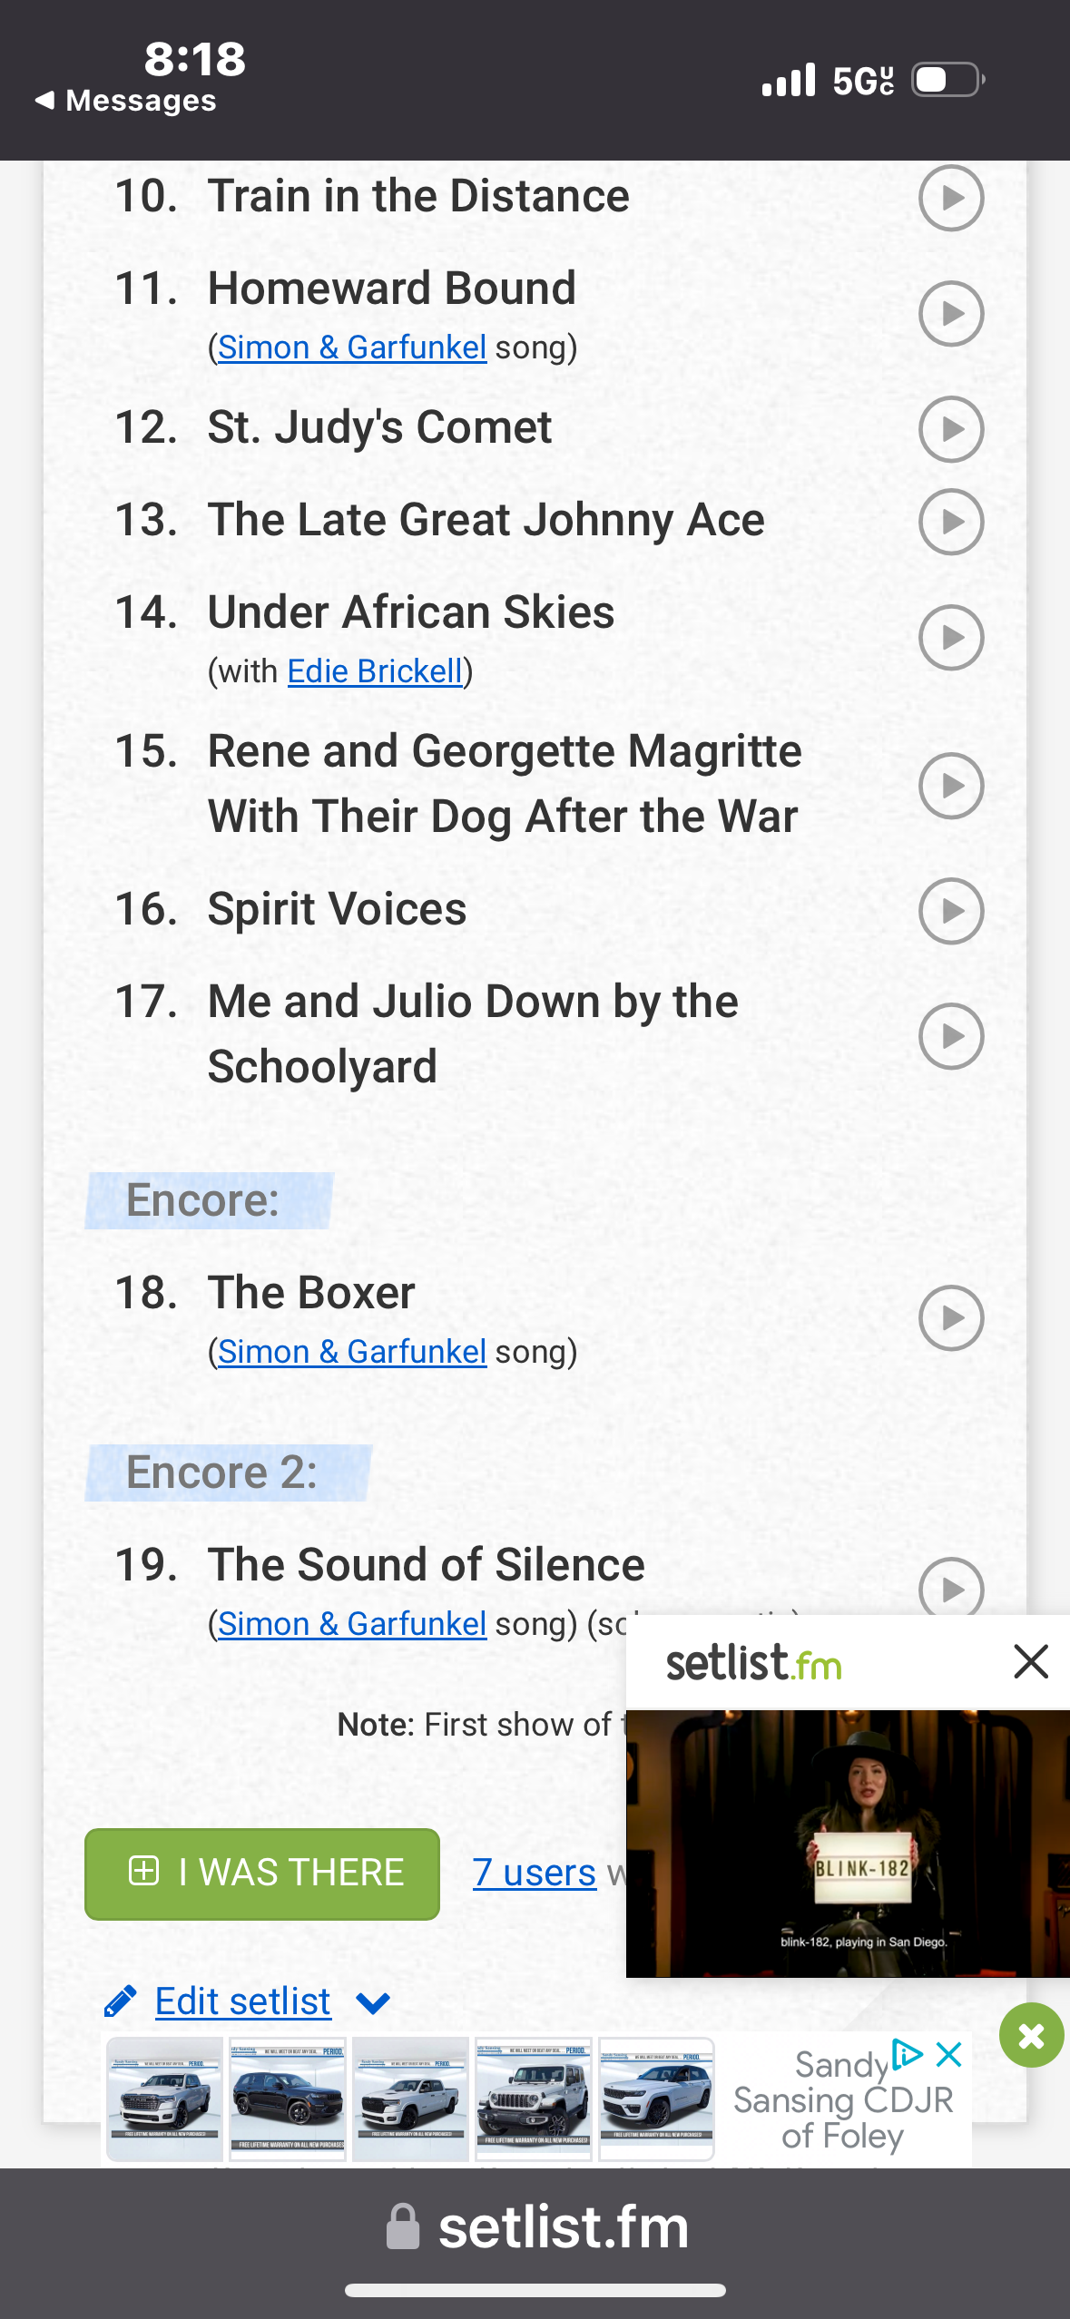Image resolution: width=1070 pixels, height=2319 pixels.
Task: Play Me and Julio Down by the Schoolyard
Action: pos(950,1036)
